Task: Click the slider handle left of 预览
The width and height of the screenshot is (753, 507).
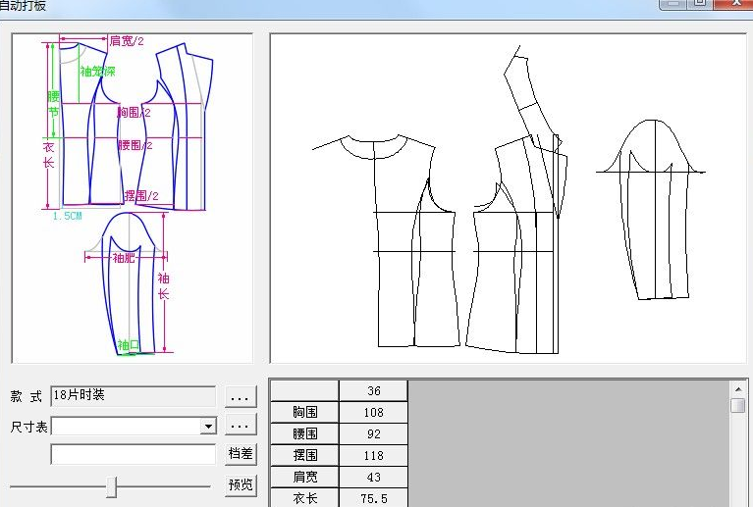Action: (x=112, y=485)
